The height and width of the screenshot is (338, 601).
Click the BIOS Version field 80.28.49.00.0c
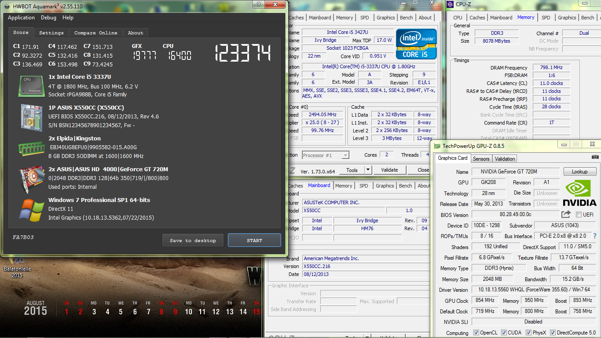pyautogui.click(x=515, y=214)
